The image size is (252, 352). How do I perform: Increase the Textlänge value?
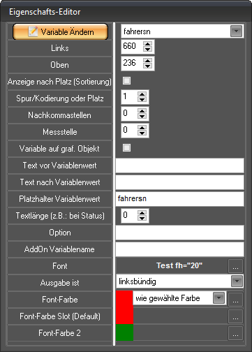click(x=142, y=212)
